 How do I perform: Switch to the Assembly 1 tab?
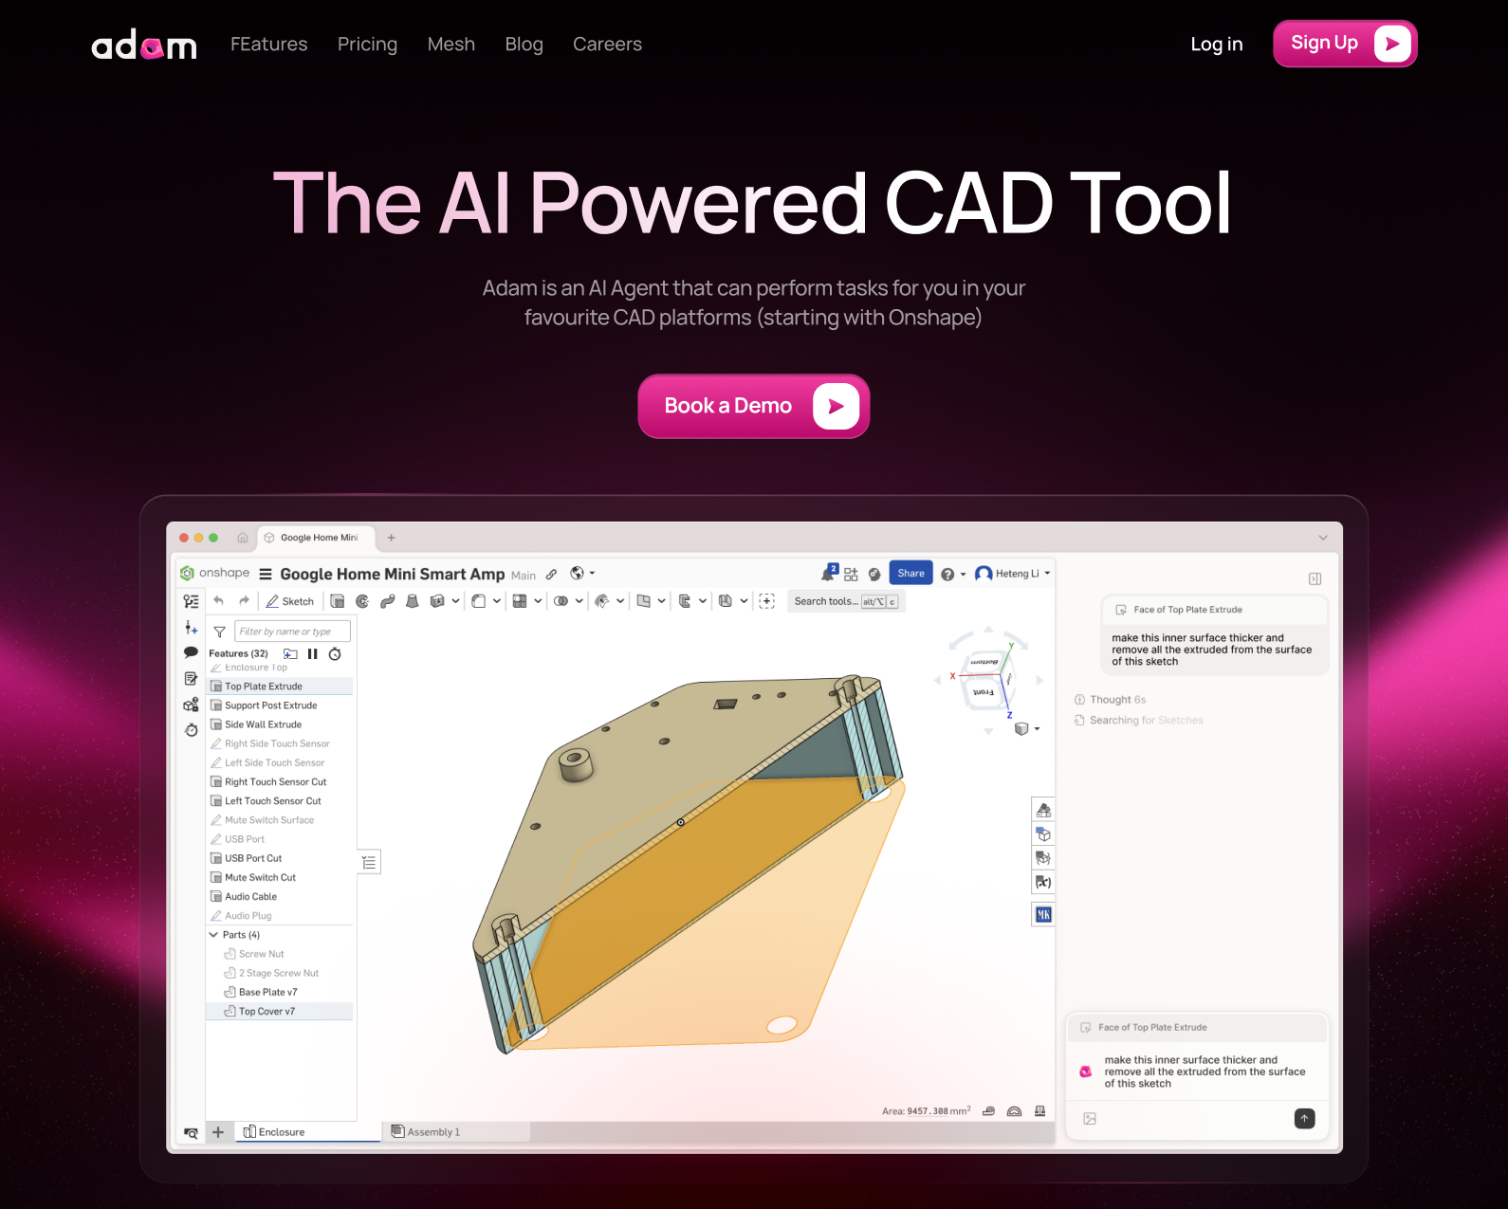click(456, 1131)
